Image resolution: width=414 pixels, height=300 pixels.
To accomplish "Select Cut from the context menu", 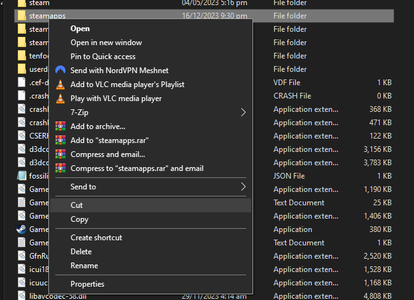I will 77,205.
